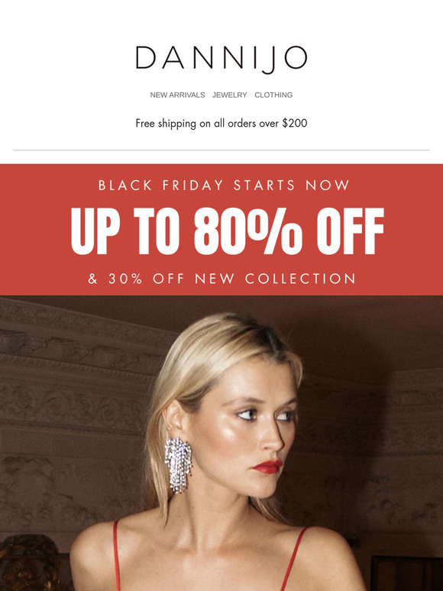
Task: Click the large 80% figure in the banner
Action: point(248,231)
